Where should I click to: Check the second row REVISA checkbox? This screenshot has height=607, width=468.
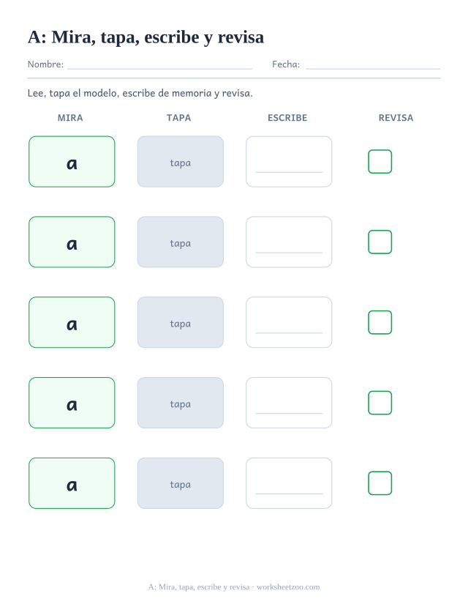[x=380, y=242]
